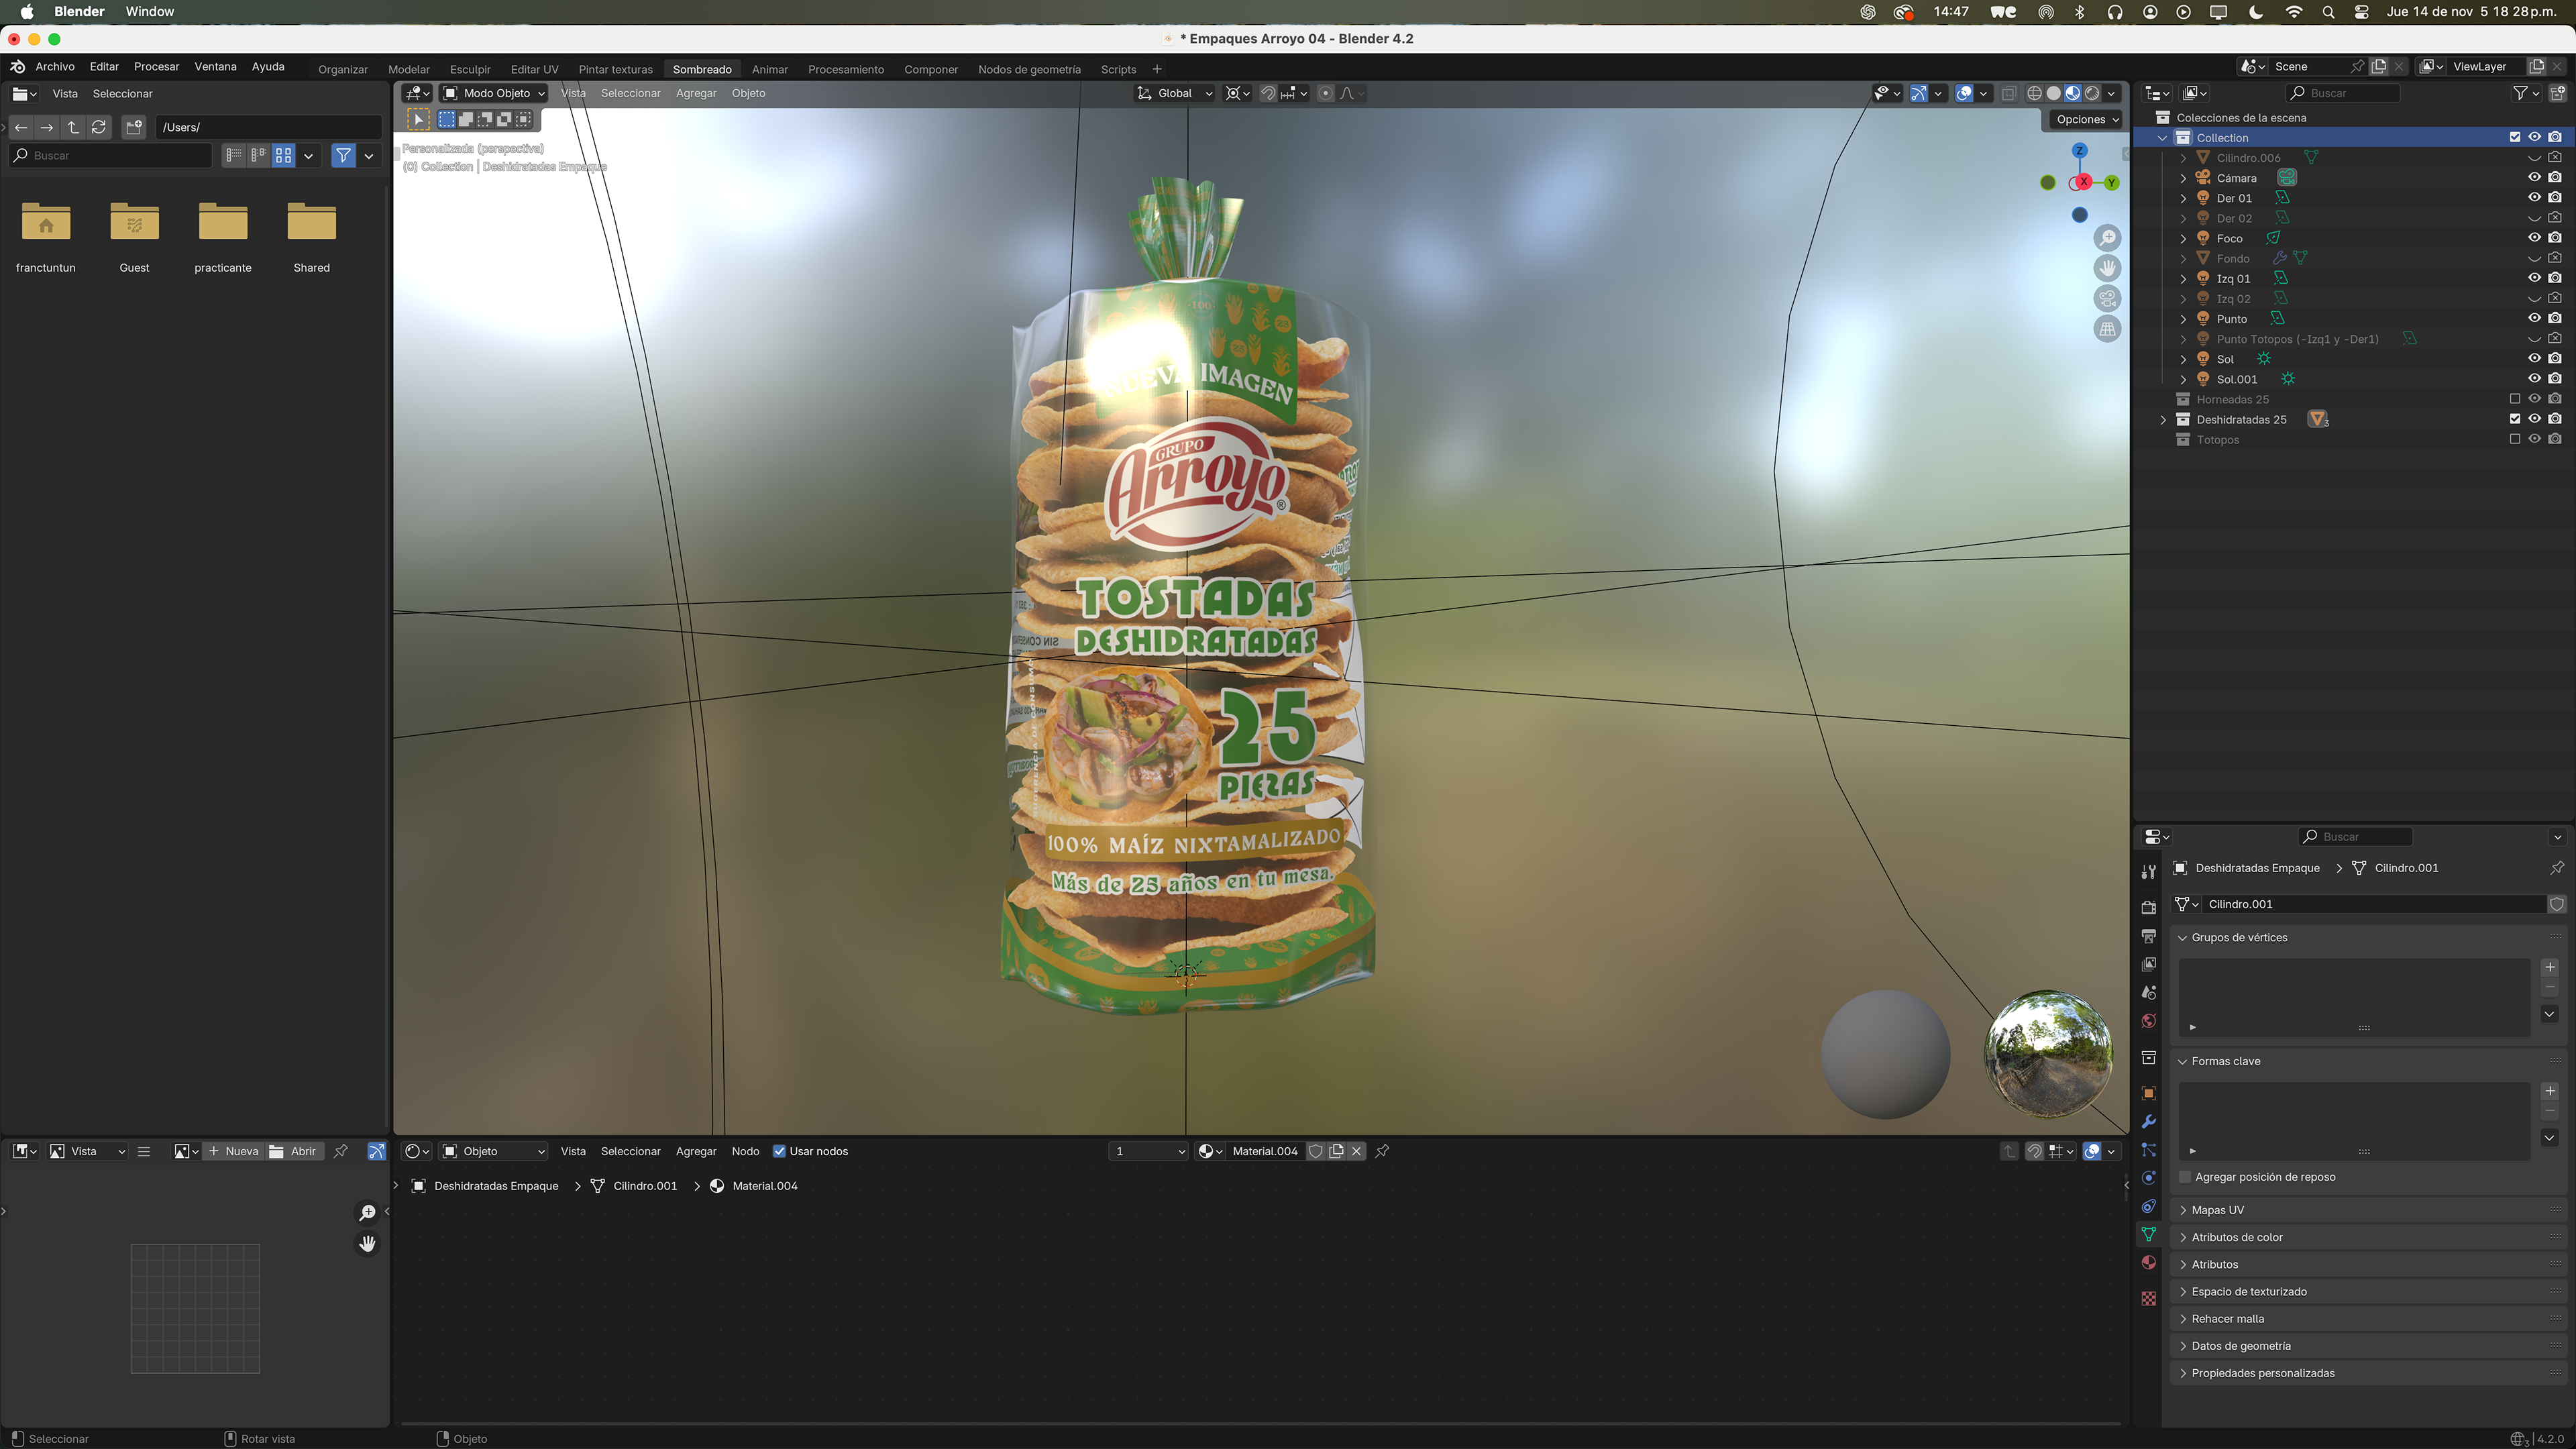Open the Object properties tab
This screenshot has width=2576, height=1449.
click(2148, 1093)
